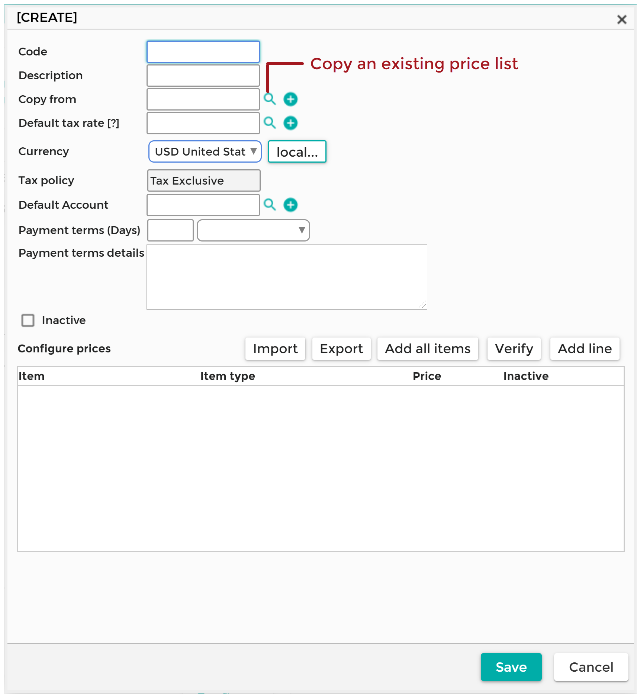Click the Item column header
The image size is (640, 694).
(x=32, y=376)
